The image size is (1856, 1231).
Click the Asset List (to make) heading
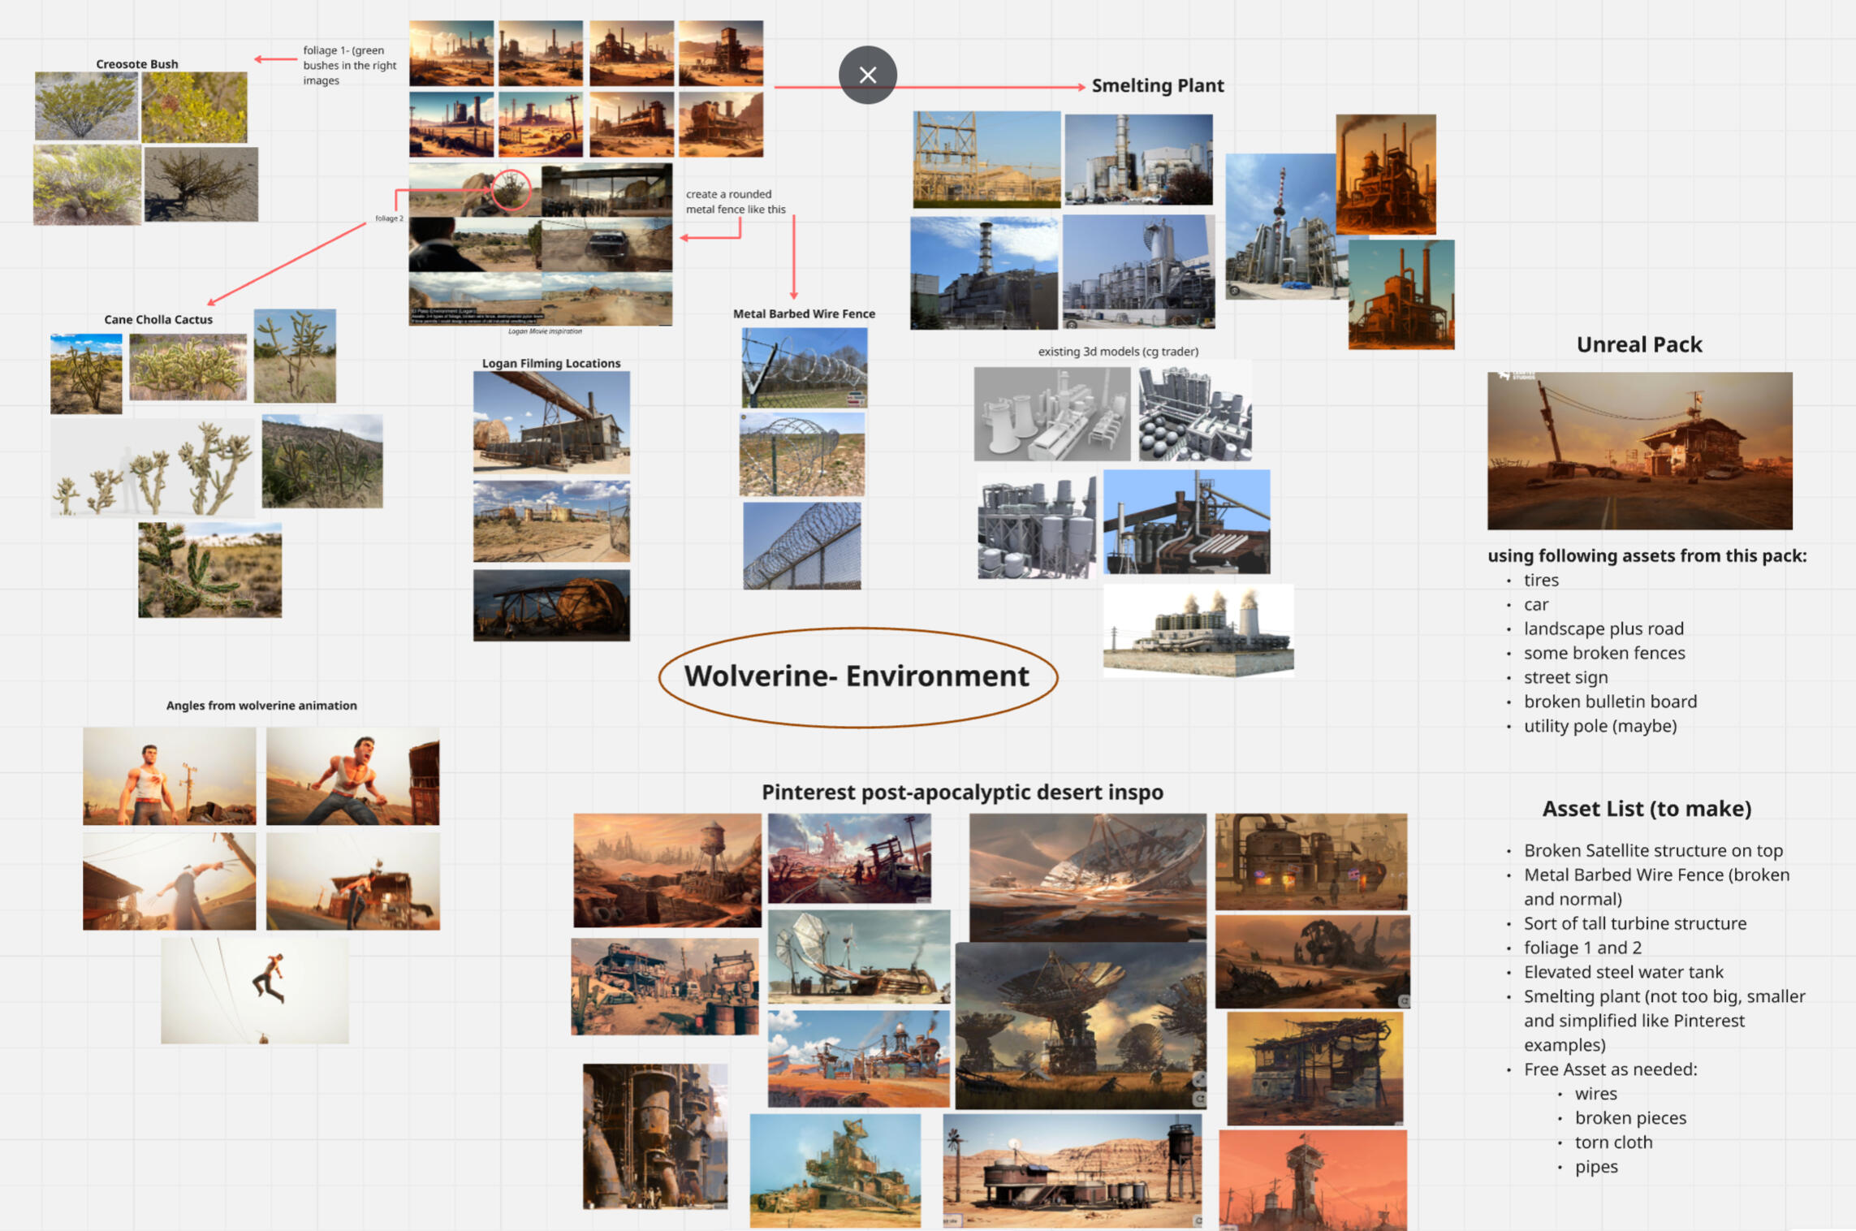pos(1647,808)
